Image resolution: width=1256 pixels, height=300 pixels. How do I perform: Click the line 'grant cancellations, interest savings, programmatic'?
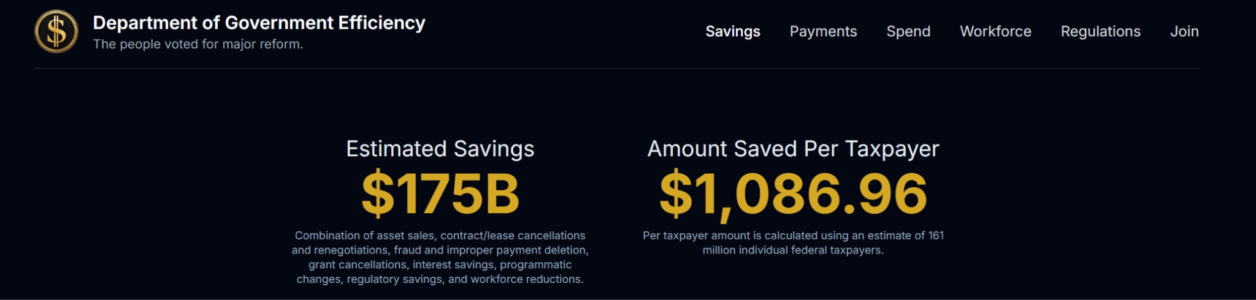coord(440,264)
